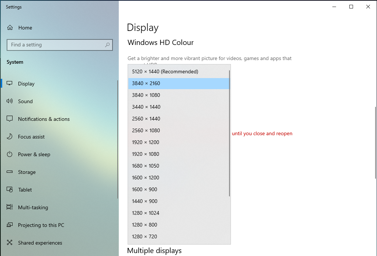The height and width of the screenshot is (256, 377).
Task: Select the 3840 × 2160 resolution
Action: [x=179, y=83]
